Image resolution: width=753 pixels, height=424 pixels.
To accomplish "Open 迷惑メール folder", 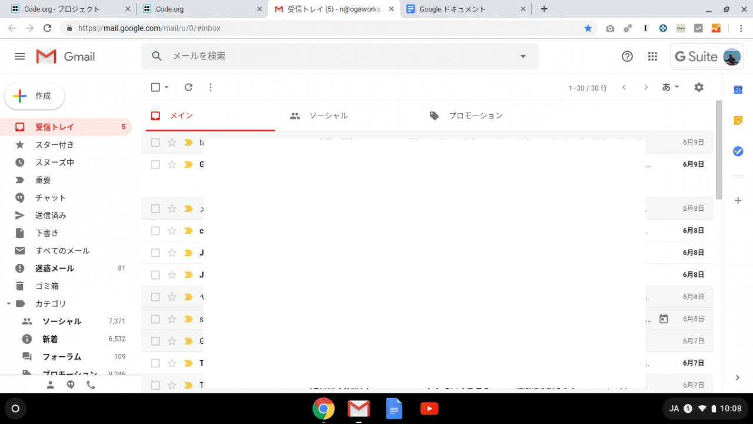I will point(66,268).
